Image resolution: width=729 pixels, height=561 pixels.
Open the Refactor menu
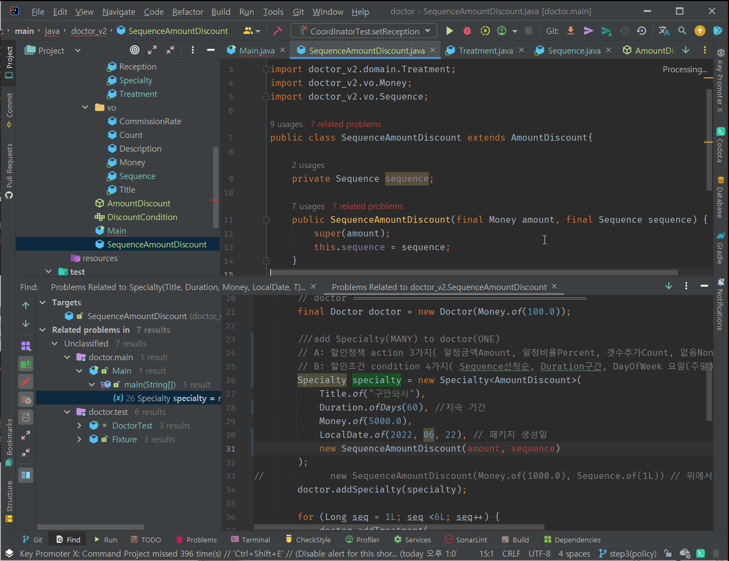tap(187, 11)
